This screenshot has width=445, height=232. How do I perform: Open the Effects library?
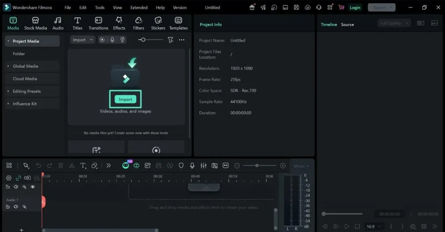coord(119,23)
